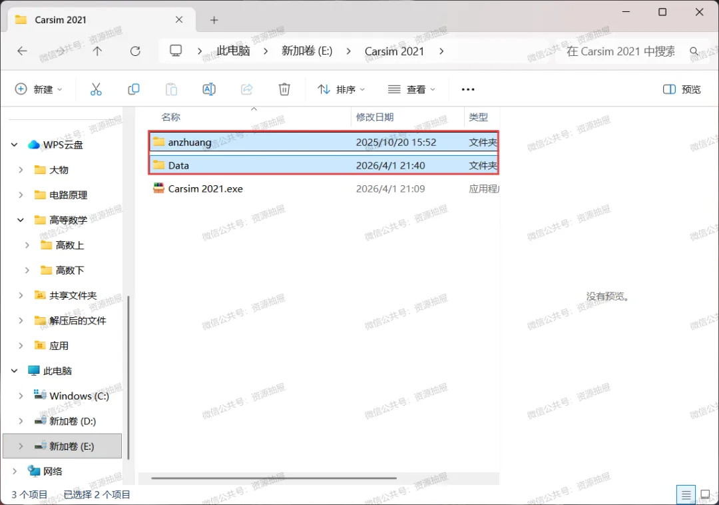
Task: Expand the 应用 folder node
Action: tap(21, 346)
